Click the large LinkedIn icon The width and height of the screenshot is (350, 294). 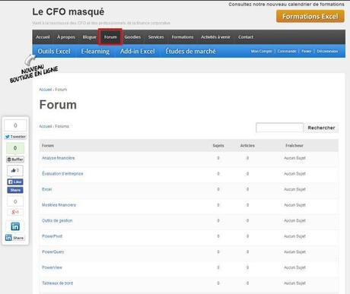(x=15, y=226)
